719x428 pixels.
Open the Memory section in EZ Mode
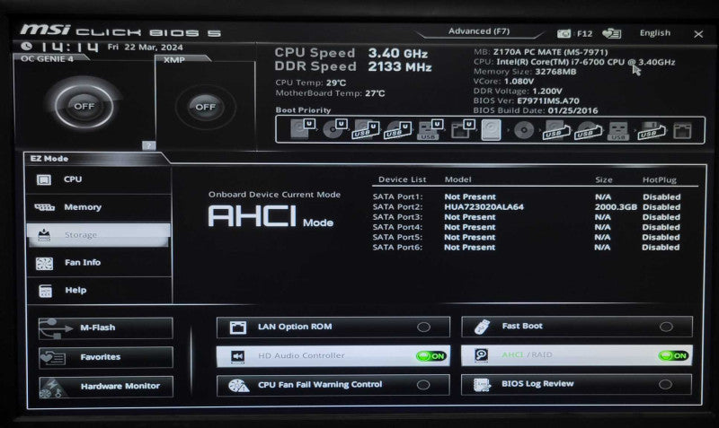pos(99,207)
